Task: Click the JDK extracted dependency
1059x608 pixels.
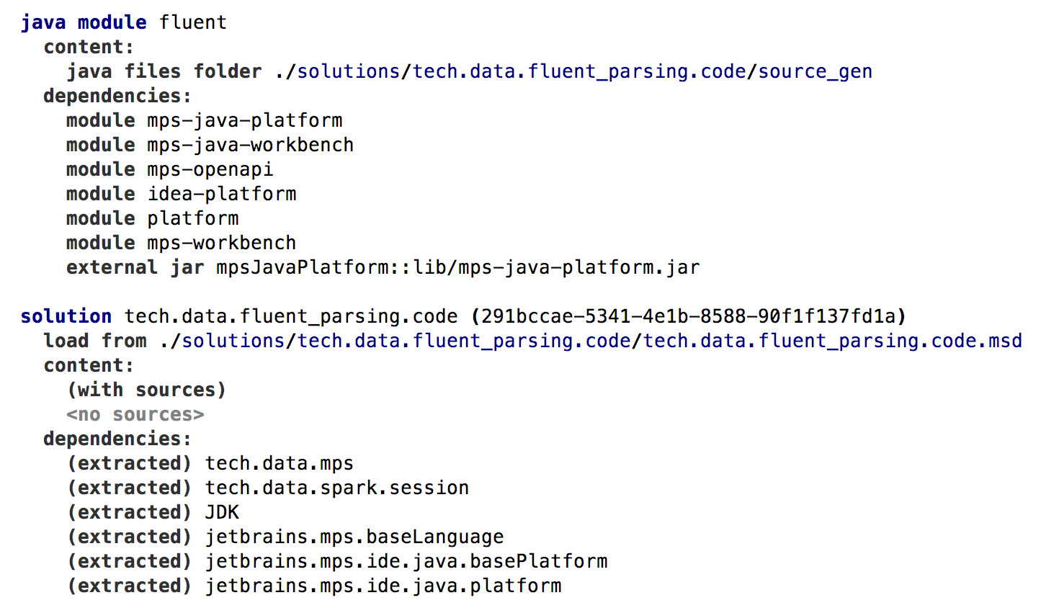Action: [x=221, y=512]
